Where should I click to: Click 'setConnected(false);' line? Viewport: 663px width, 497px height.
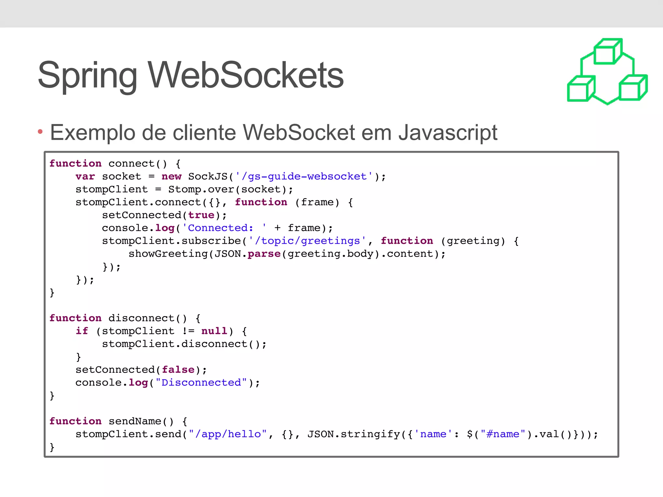coord(141,370)
